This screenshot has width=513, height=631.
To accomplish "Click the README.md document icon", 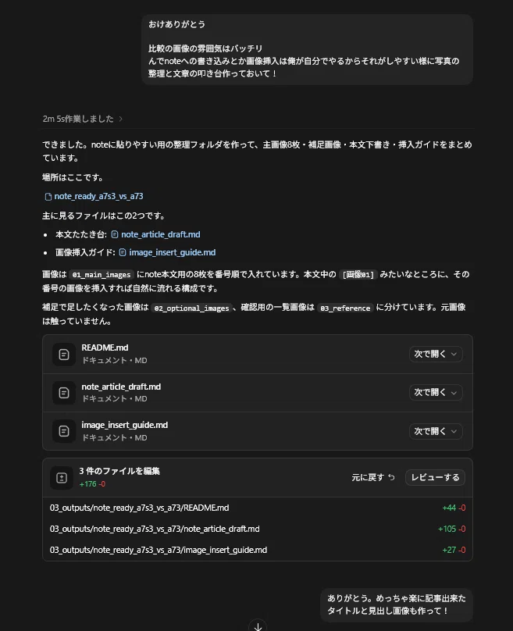I will tap(64, 355).
